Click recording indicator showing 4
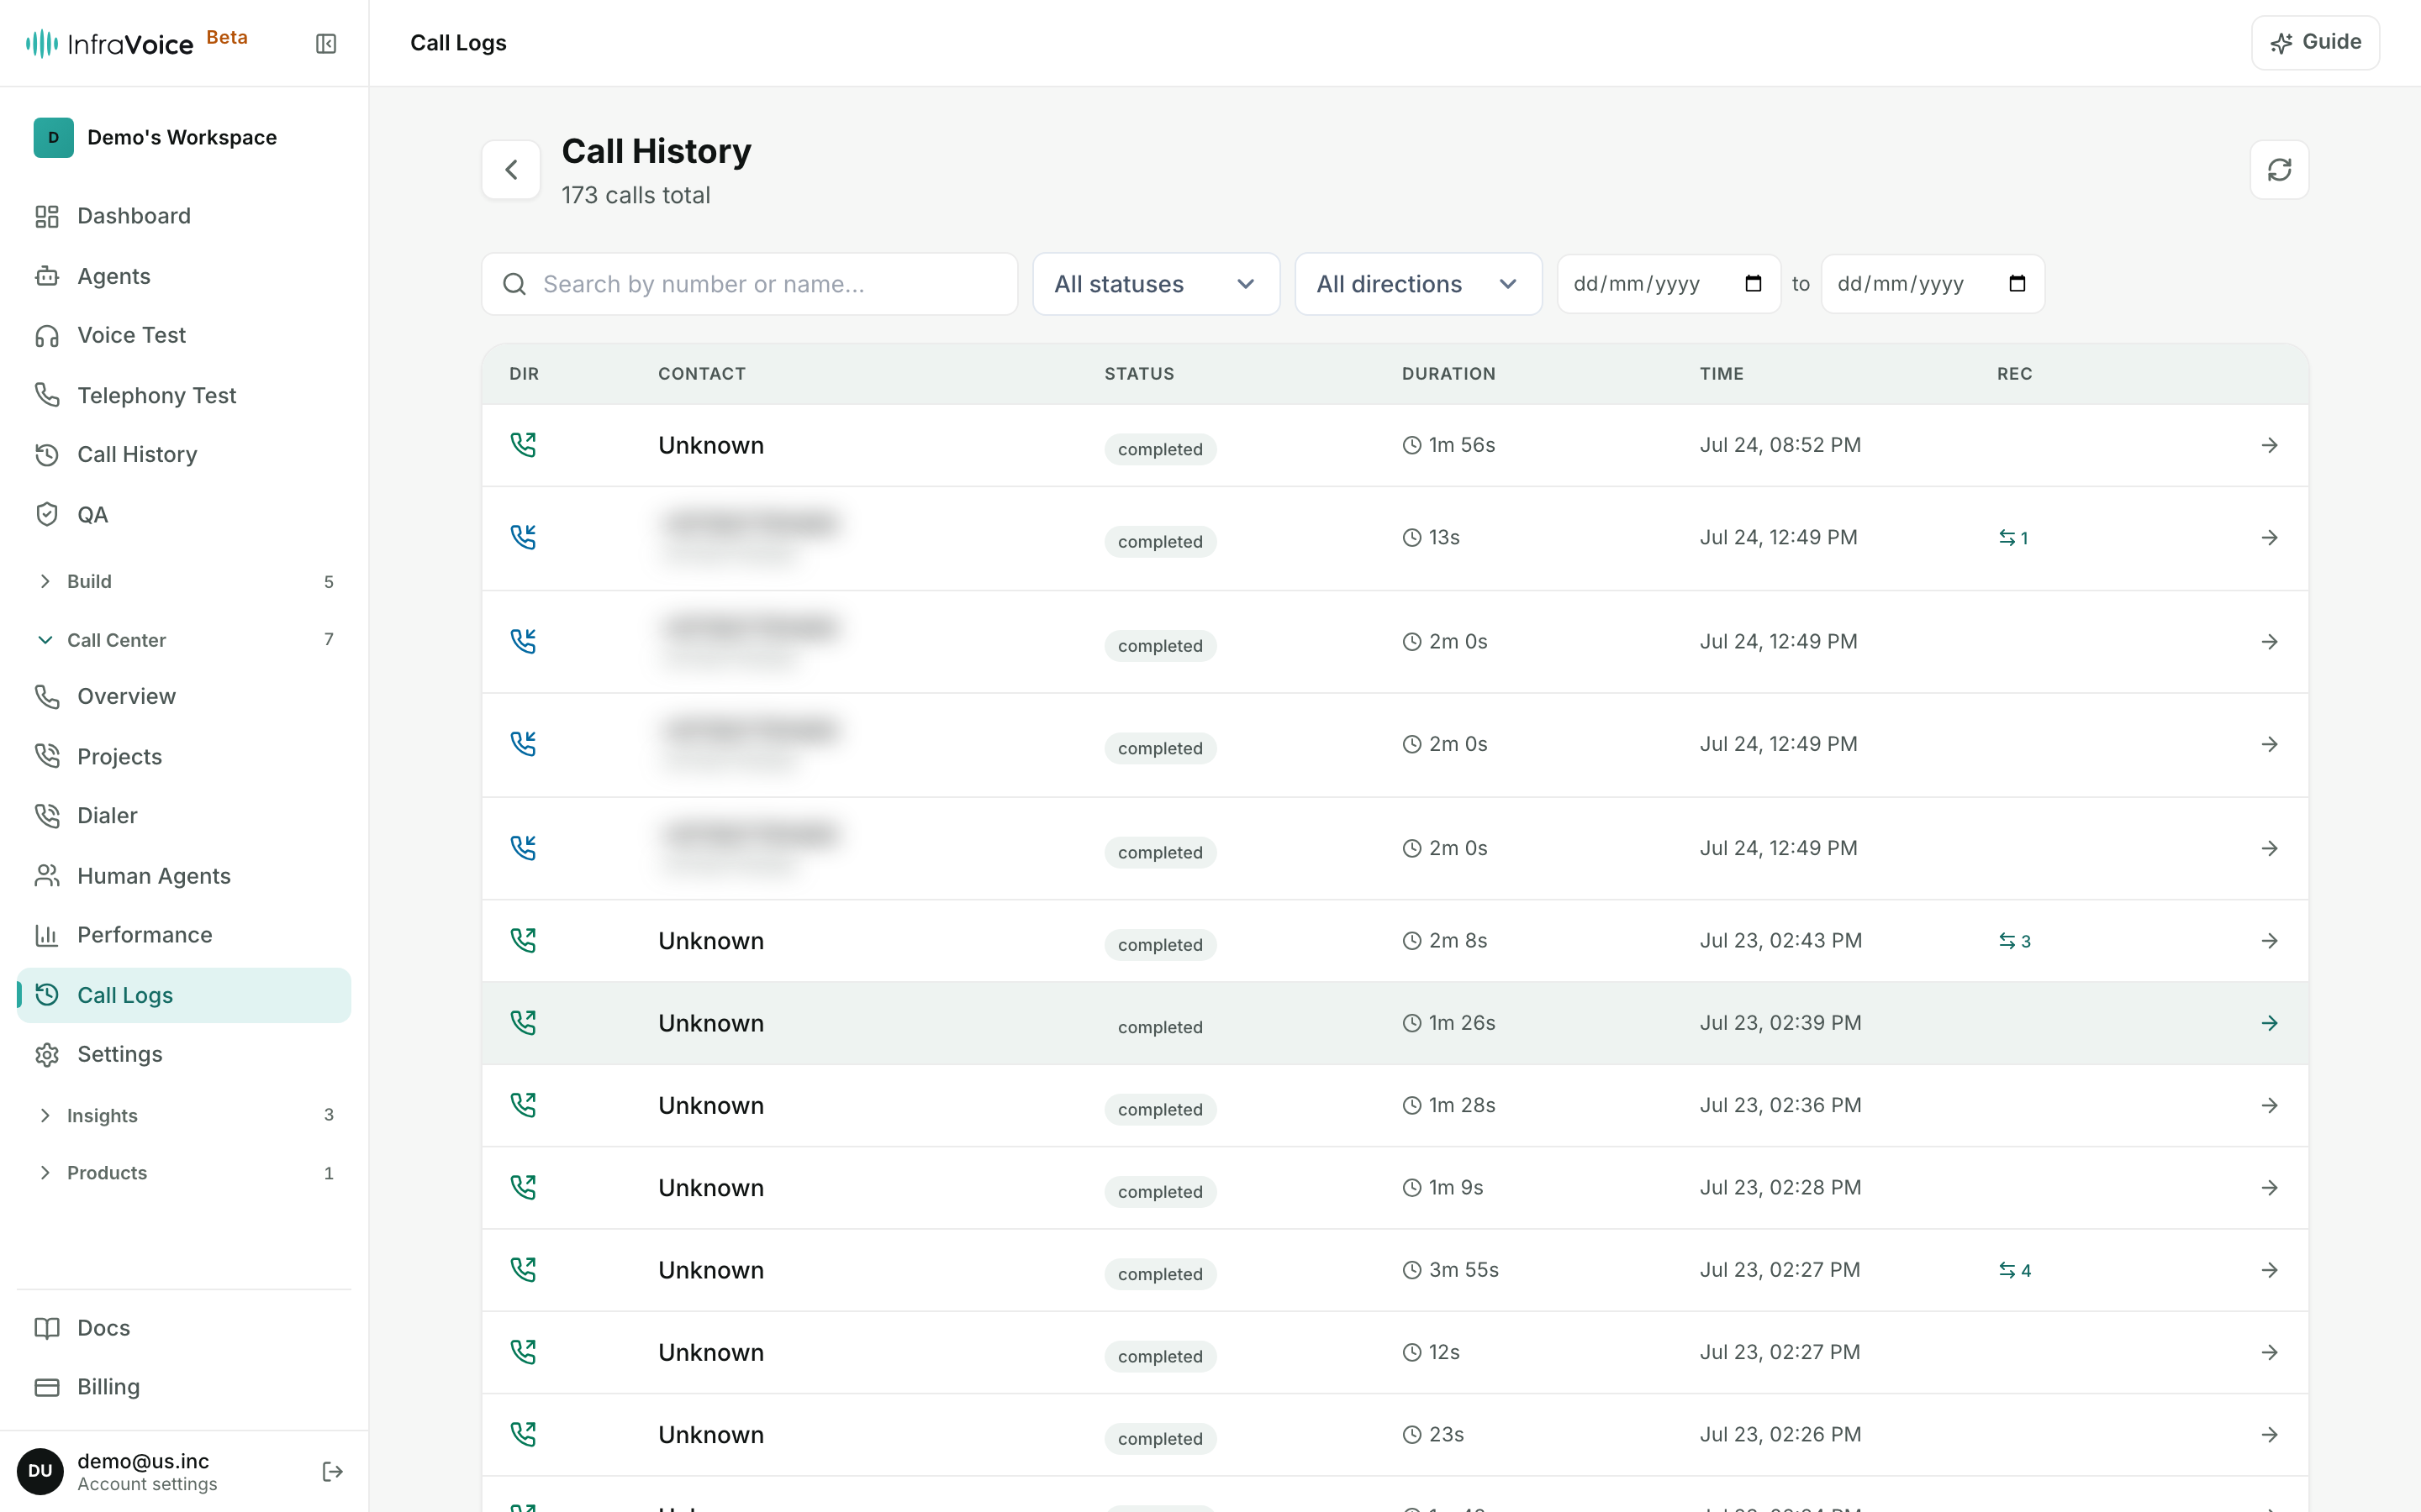The width and height of the screenshot is (2421, 1512). coord(2014,1270)
